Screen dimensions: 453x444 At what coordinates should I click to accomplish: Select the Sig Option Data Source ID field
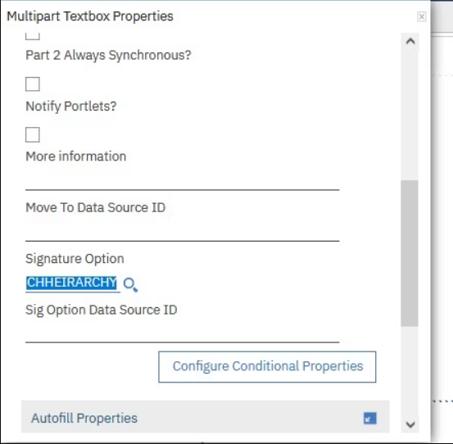183,333
